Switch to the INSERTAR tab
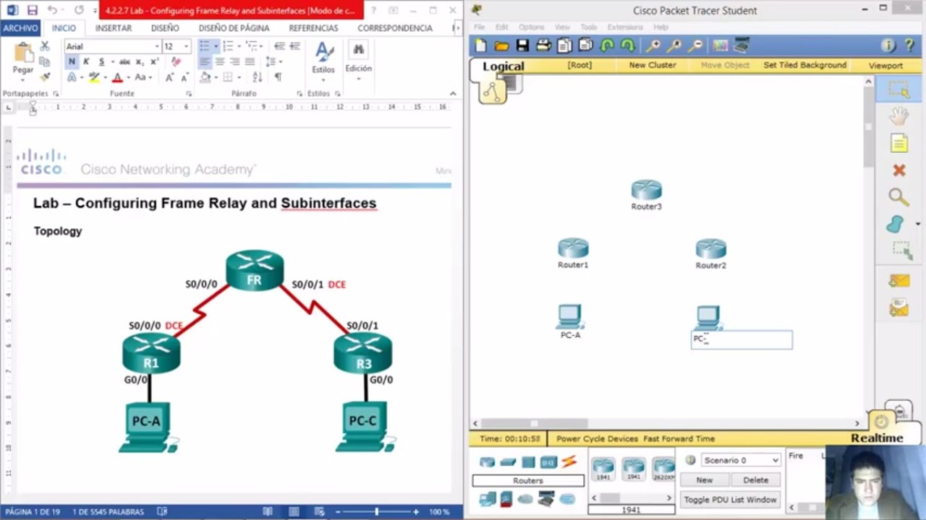 pos(114,28)
